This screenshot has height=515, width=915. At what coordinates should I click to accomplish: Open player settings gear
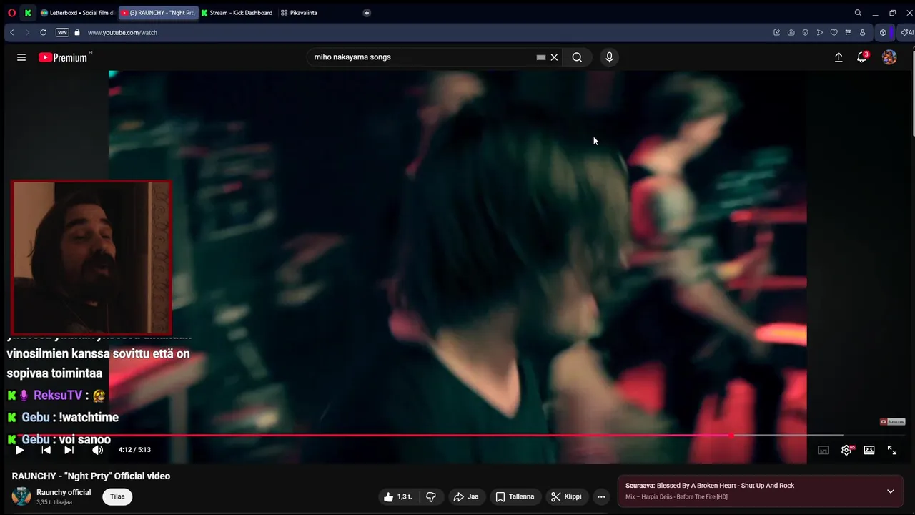pos(846,450)
